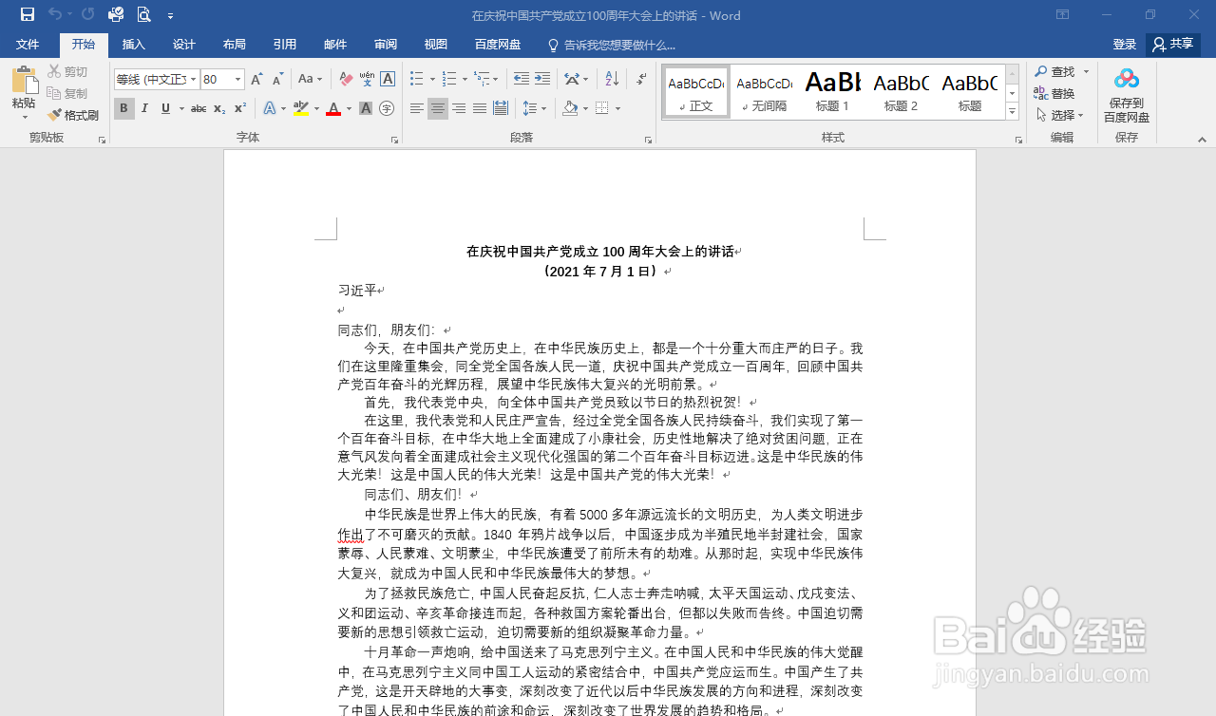Switch to the Insert (插入) tab
The image size is (1216, 716).
point(134,45)
